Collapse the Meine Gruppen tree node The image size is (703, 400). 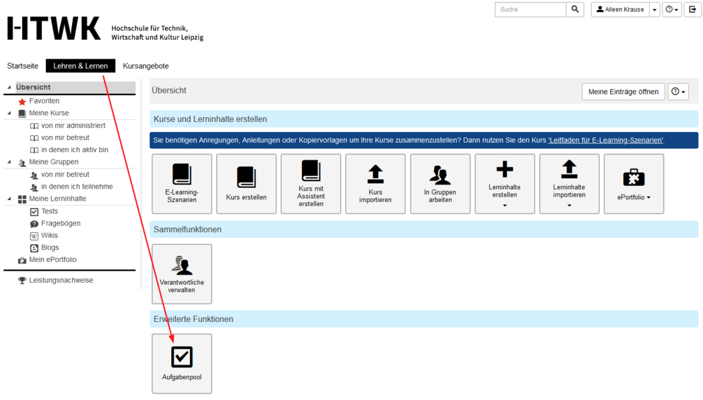9,162
